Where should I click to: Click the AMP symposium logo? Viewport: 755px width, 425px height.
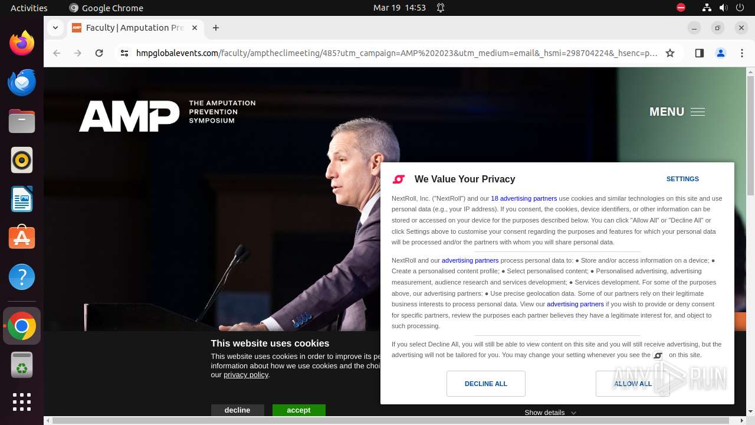168,115
